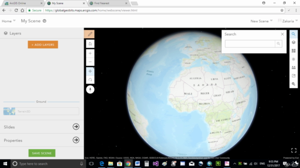
Task: Open the Microsoft Store from the taskbar
Action: [120, 164]
